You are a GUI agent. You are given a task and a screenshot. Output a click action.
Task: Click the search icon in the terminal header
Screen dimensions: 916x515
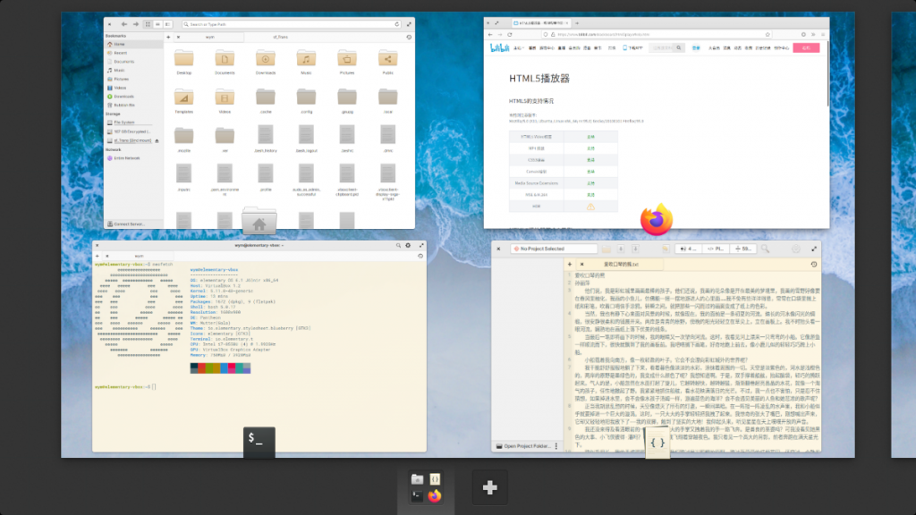399,245
